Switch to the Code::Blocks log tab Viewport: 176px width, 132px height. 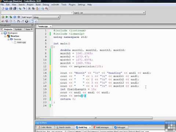pos(45,127)
